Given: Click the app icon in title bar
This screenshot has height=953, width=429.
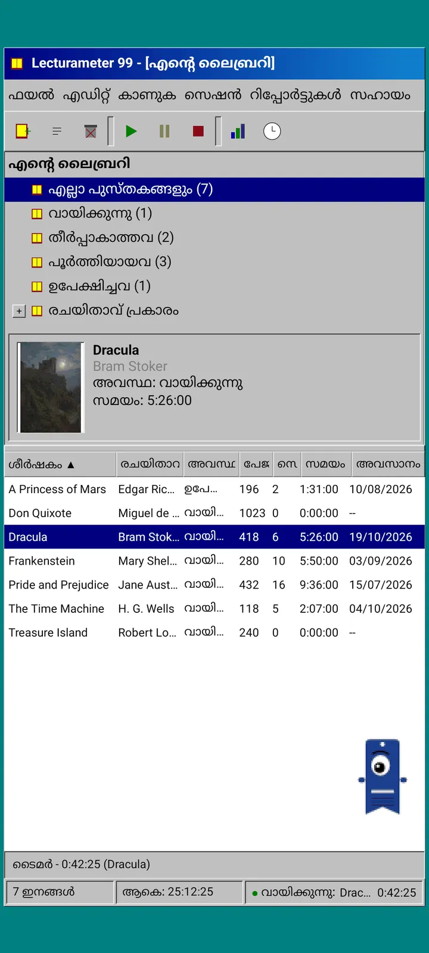Looking at the screenshot, I should (17, 63).
